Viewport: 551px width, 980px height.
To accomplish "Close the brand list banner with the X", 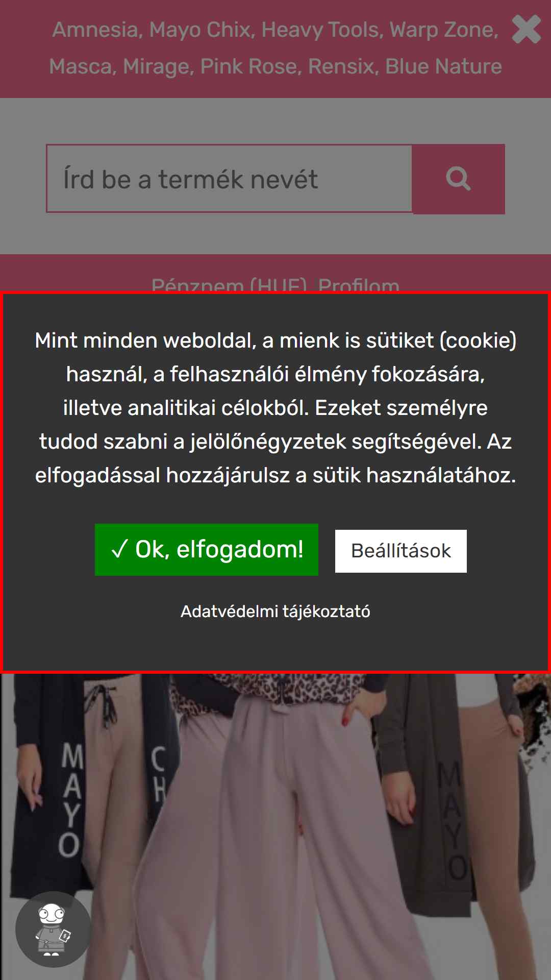I will point(526,30).
